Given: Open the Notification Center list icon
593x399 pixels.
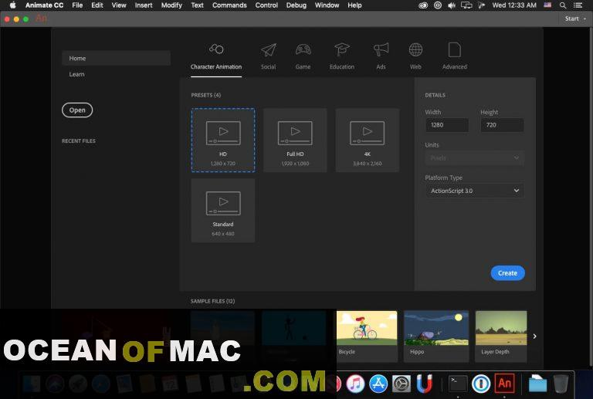Looking at the screenshot, I should (578, 5).
